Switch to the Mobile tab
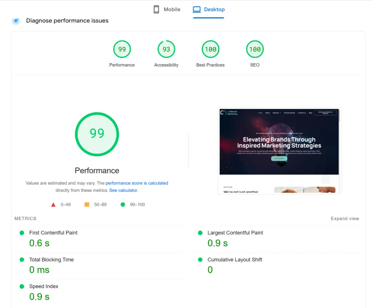 167,9
